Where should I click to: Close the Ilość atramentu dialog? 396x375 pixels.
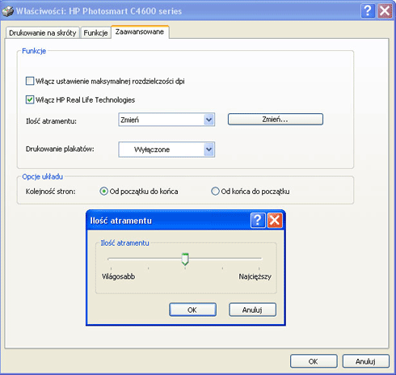point(275,221)
